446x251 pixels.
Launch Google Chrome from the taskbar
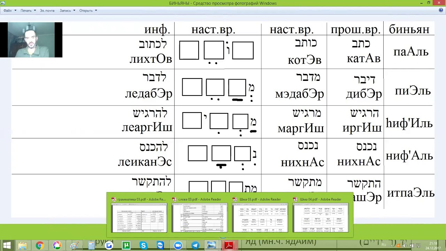pos(40,245)
